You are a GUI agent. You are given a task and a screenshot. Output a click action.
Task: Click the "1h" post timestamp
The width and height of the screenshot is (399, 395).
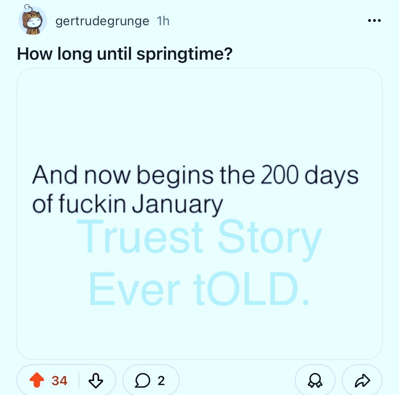point(163,21)
